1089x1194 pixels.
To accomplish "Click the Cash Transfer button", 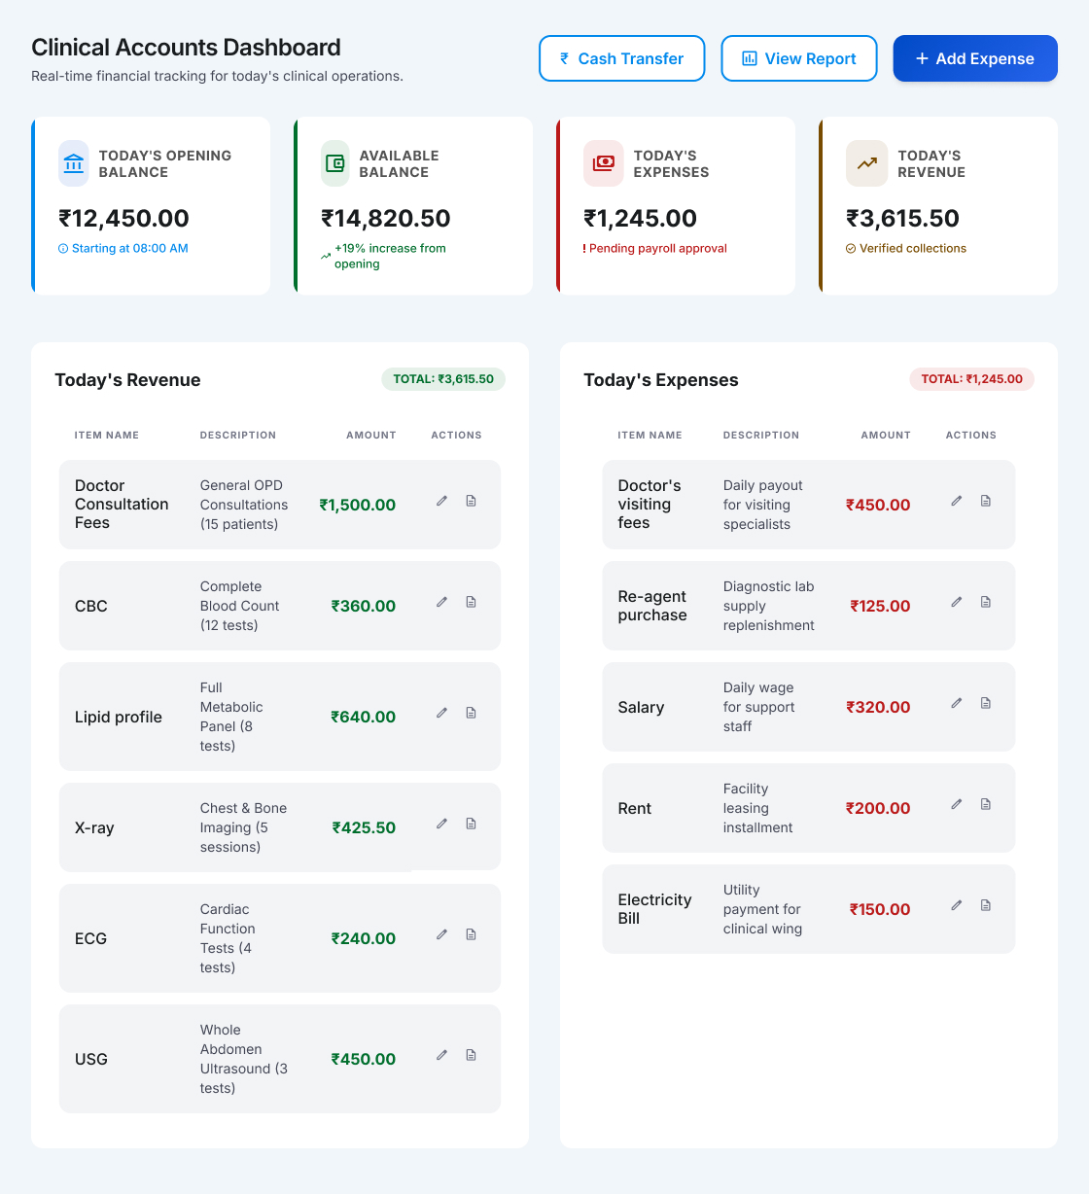I will point(622,58).
